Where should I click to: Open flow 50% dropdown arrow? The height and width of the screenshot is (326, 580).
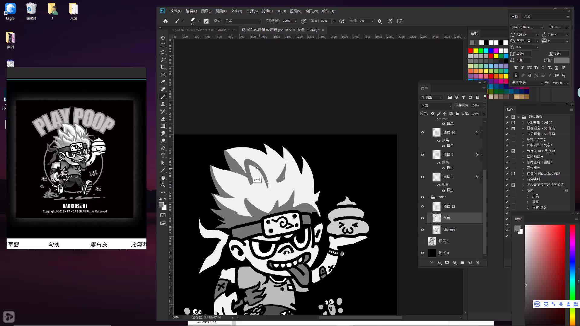333,21
